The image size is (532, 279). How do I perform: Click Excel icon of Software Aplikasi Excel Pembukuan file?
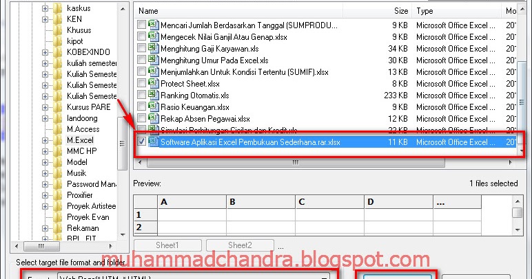154,142
